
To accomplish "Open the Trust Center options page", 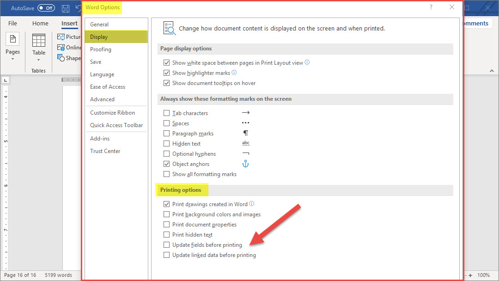I will 105,151.
